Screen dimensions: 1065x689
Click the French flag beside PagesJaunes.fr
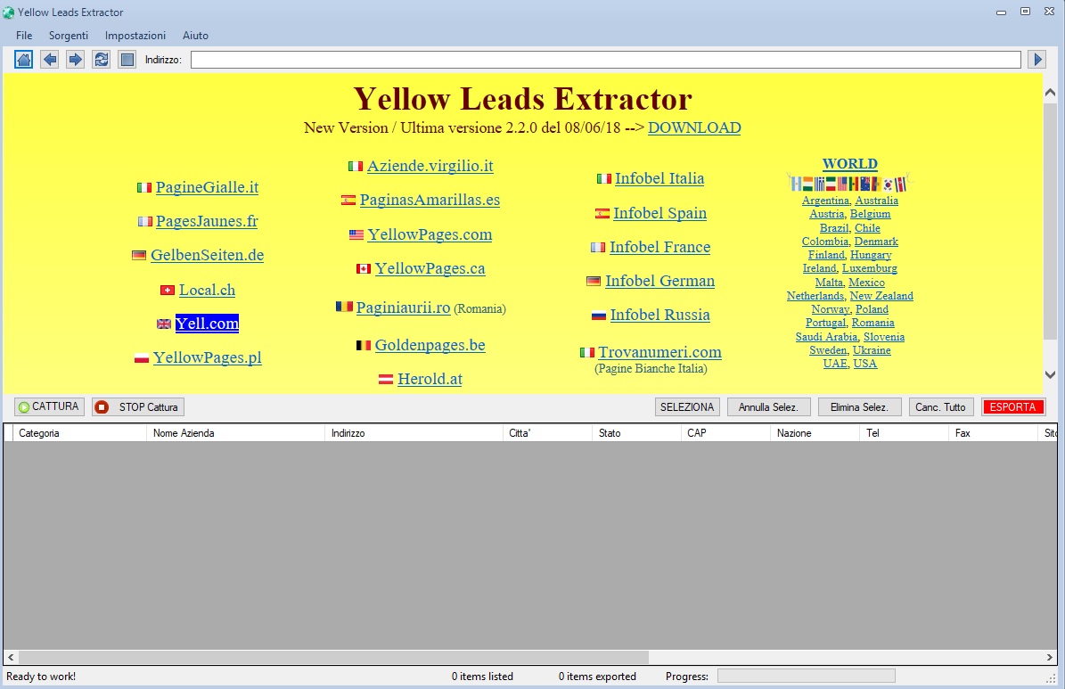[144, 222]
